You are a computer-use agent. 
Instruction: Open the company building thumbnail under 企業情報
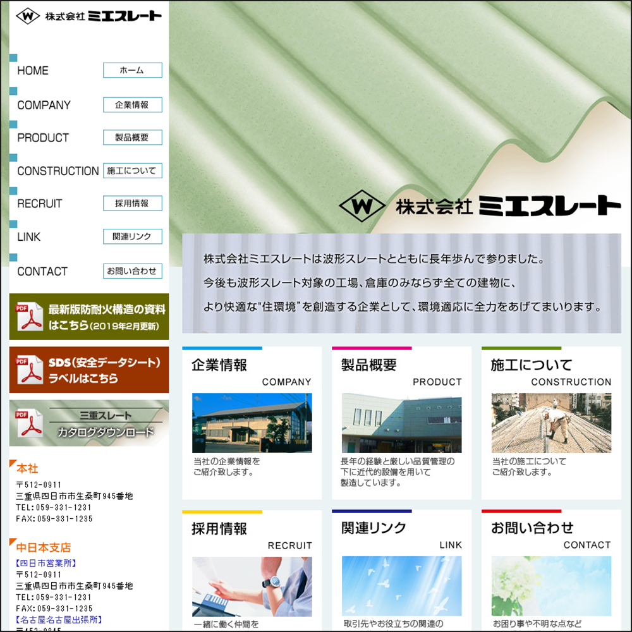coord(252,423)
